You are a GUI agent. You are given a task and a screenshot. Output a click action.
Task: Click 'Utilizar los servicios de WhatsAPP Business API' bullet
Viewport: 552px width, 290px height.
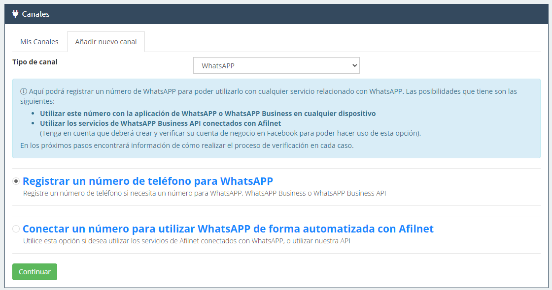click(x=161, y=123)
